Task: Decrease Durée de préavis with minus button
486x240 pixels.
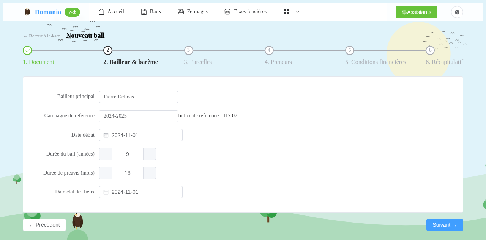Action: pyautogui.click(x=106, y=173)
